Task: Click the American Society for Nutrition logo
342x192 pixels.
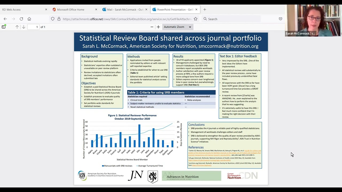Action: coord(101,175)
